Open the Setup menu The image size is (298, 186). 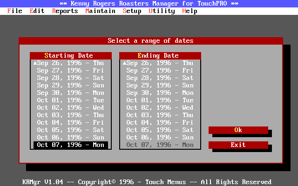tap(132, 11)
